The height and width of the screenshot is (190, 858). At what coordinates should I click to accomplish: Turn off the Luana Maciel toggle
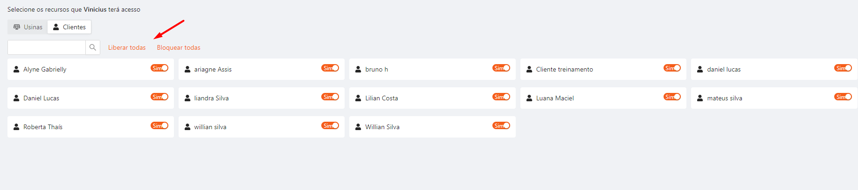tap(672, 97)
